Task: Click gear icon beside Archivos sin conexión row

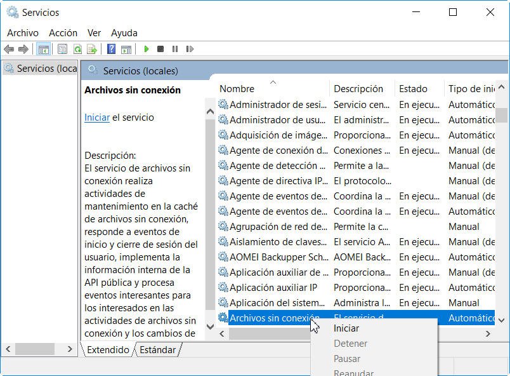Action: (223, 318)
